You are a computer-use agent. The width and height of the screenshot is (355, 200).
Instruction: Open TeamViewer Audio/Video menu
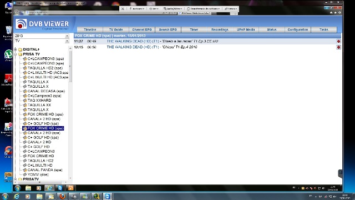[173, 9]
